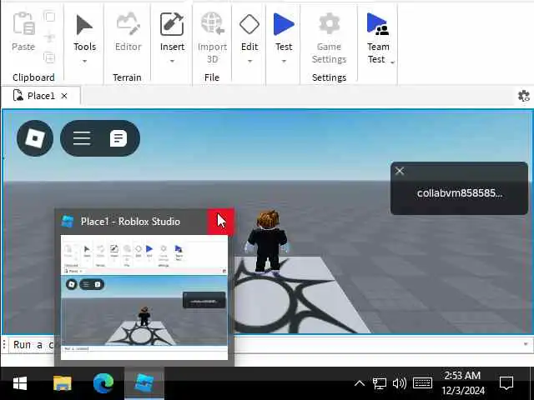Select the Tools arrow cursor icon
This screenshot has width=534, height=400.
click(x=84, y=25)
